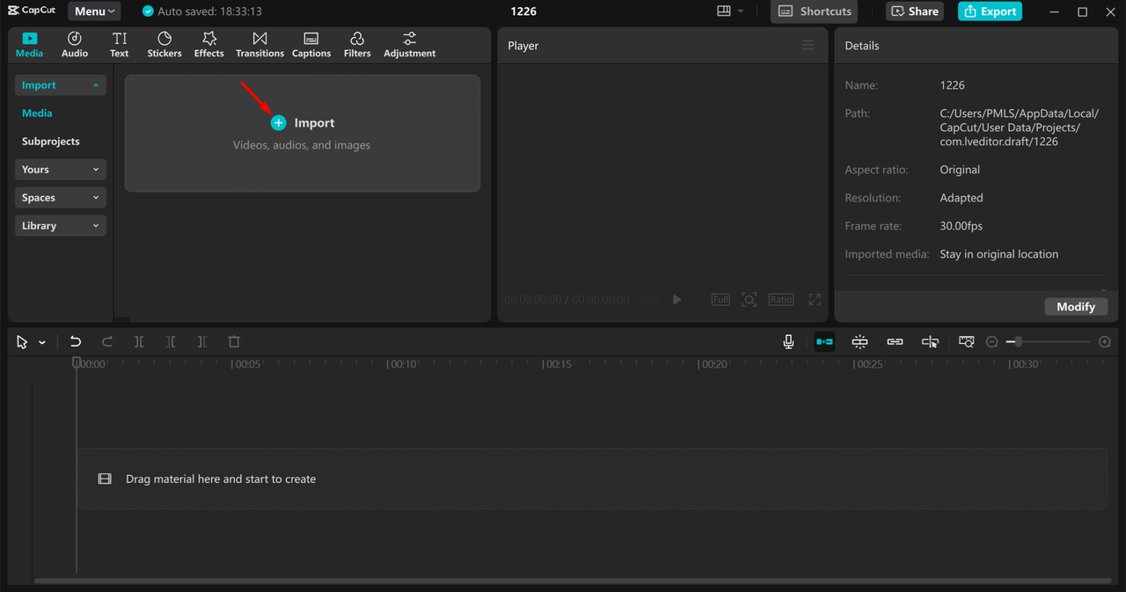Redo the last action
Screen dimensions: 1126x592
[x=107, y=341]
